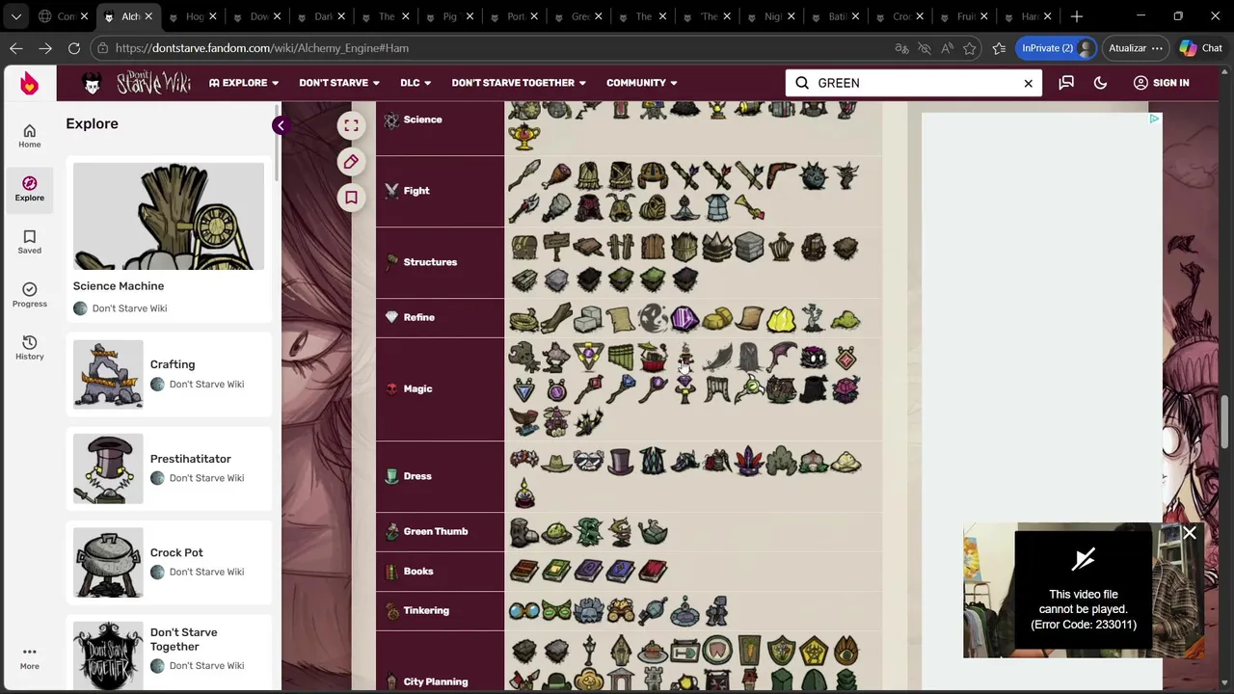
Task: Select the Cut Stone icon in Refine
Action: pos(588,318)
